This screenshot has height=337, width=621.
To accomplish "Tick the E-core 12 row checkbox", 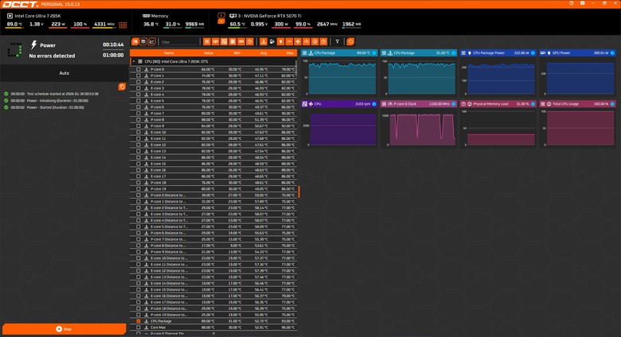I will [x=139, y=145].
